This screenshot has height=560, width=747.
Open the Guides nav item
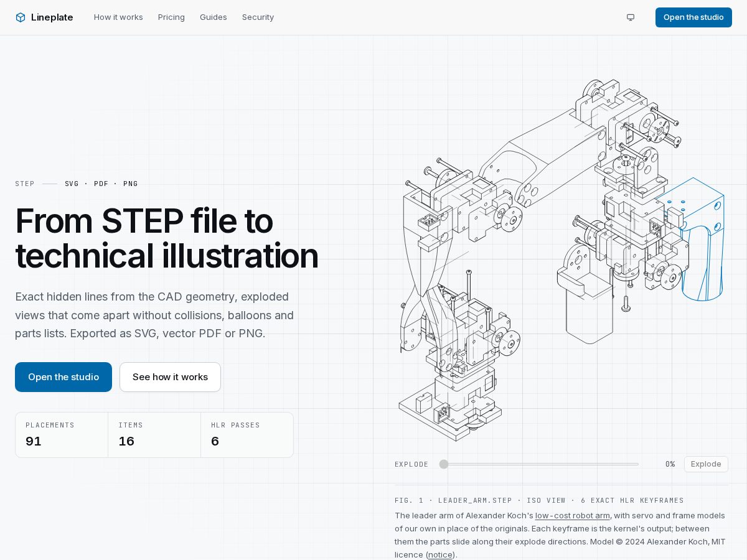(x=214, y=17)
